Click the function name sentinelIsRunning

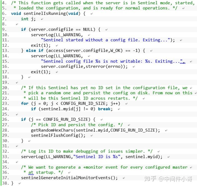tap(45, 13)
